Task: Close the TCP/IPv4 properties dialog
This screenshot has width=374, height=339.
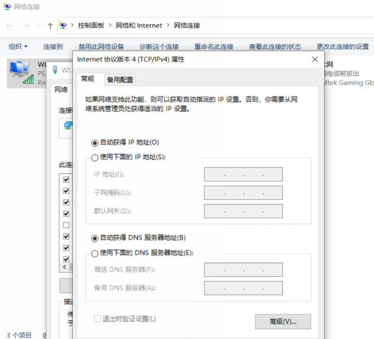Action: (x=315, y=59)
